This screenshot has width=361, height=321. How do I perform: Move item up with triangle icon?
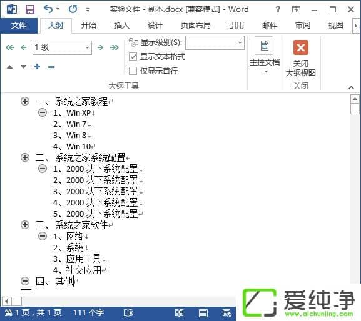click(x=9, y=67)
